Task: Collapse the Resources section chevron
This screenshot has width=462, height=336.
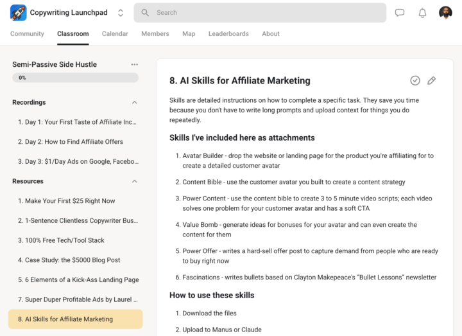Action: (134, 181)
